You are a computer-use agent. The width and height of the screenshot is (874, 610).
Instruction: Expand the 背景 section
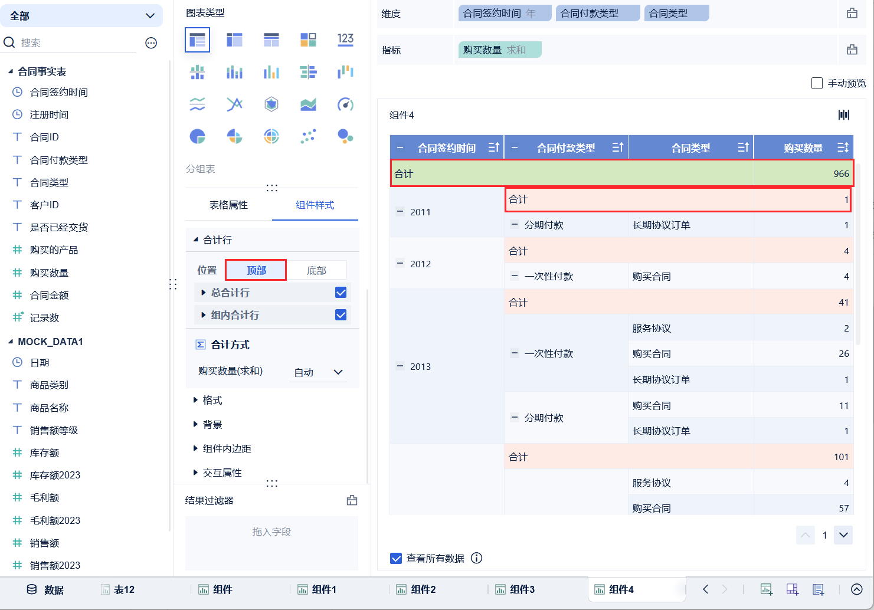[196, 424]
